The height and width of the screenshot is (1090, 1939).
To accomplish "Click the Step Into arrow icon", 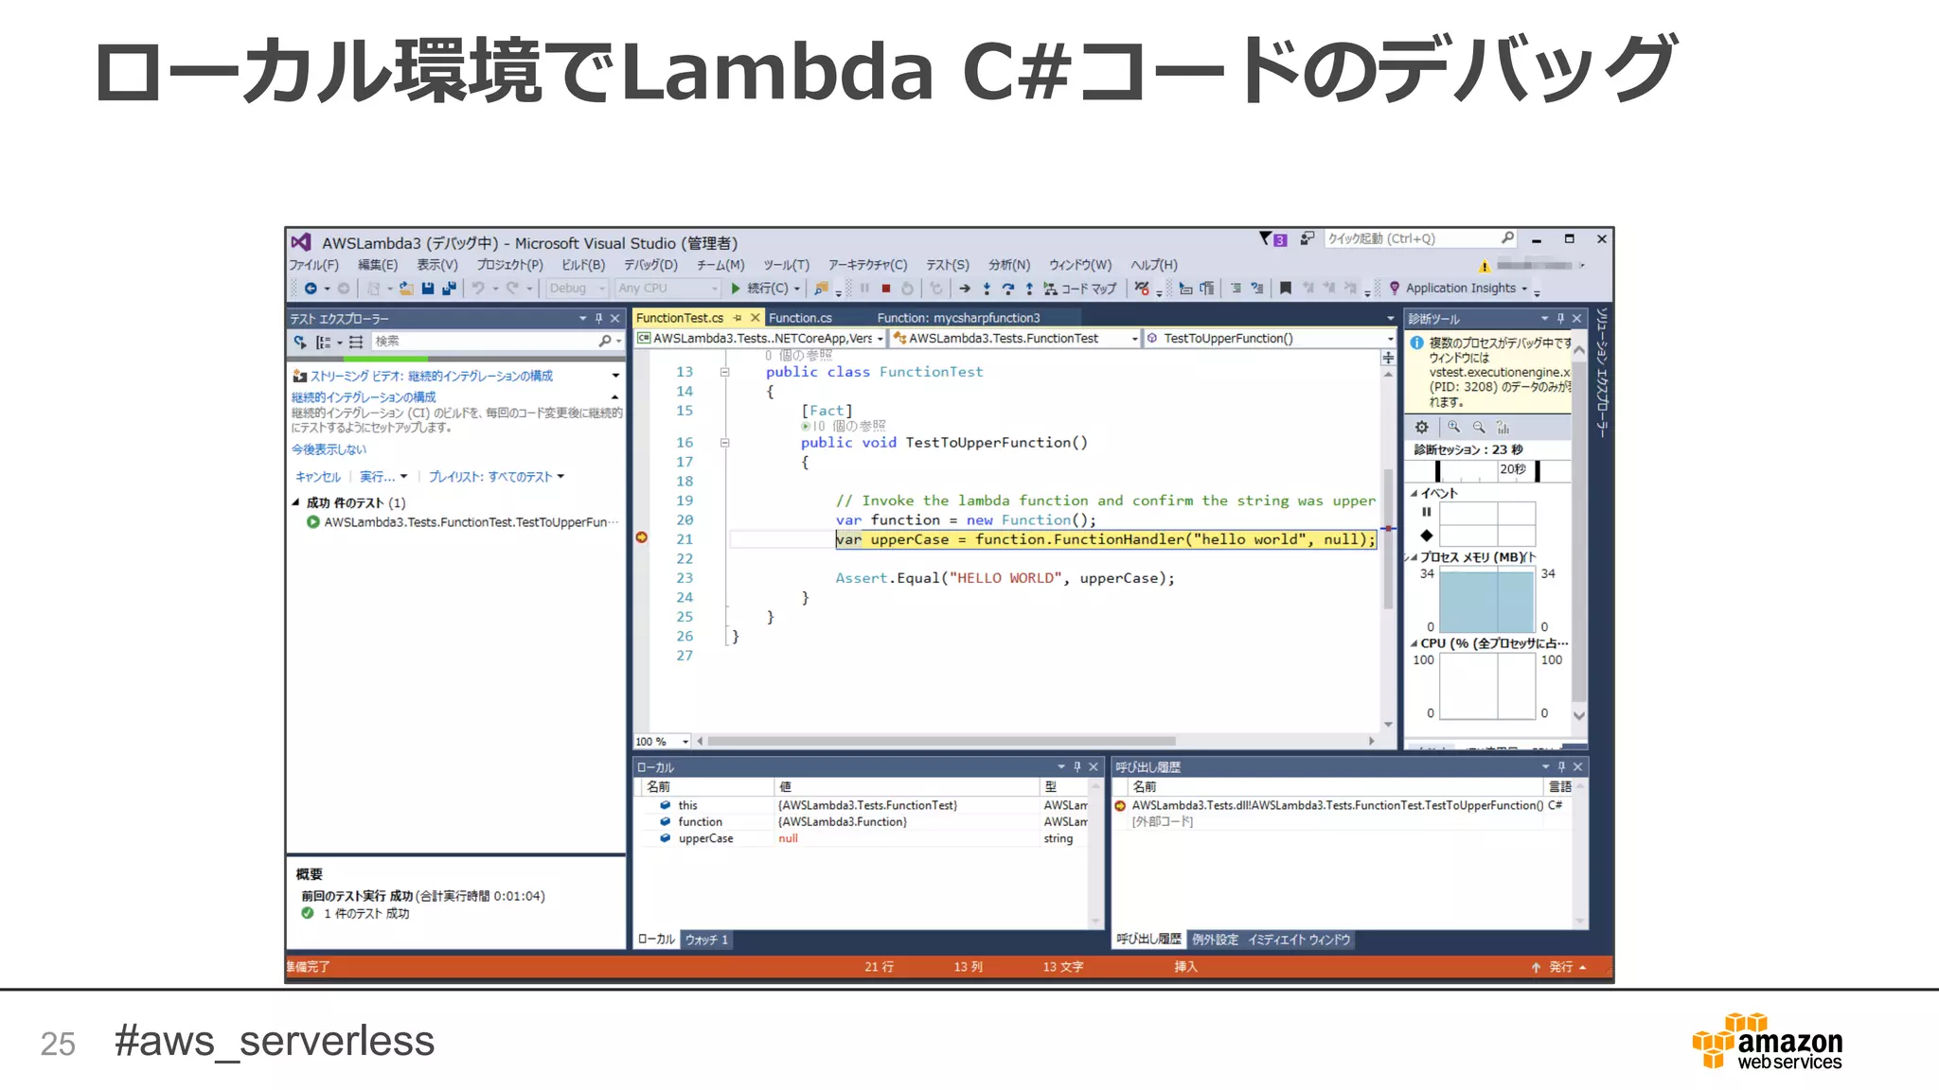I will [x=987, y=289].
